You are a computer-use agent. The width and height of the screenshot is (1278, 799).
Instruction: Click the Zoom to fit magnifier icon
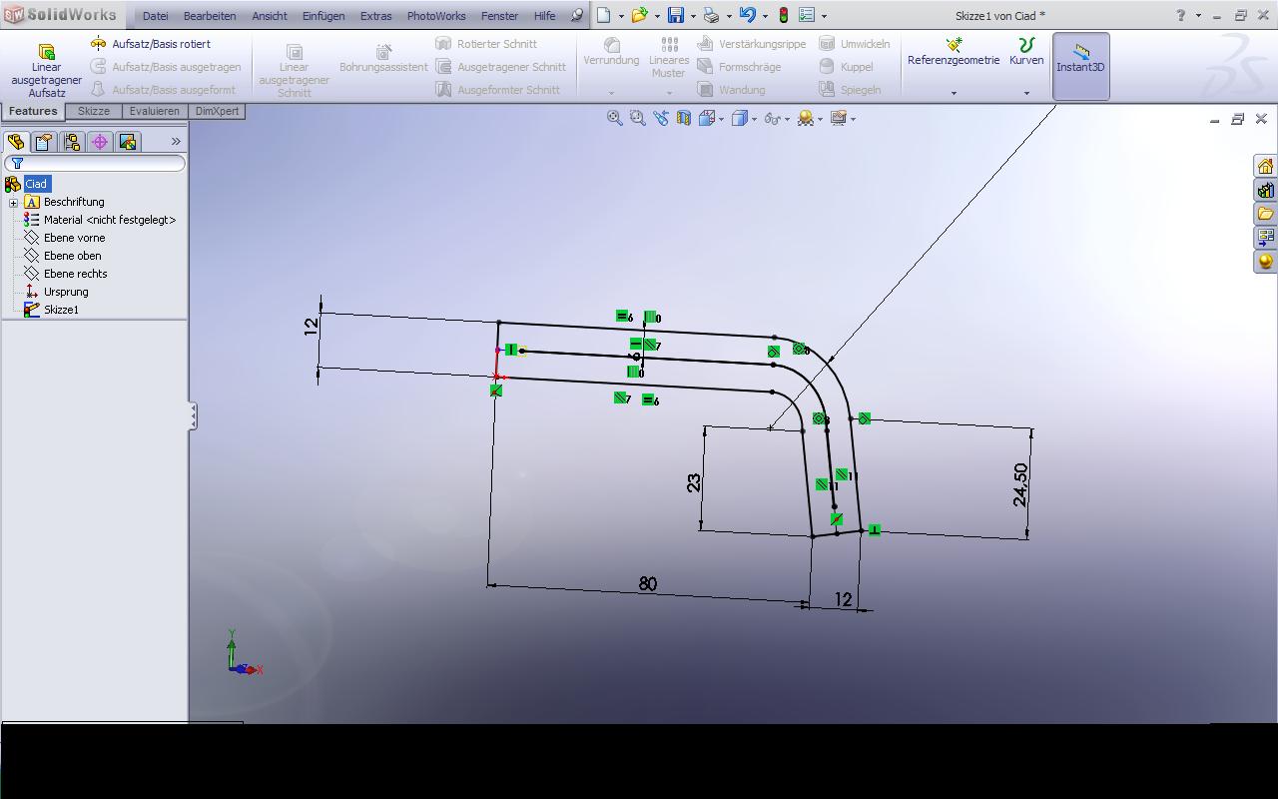615,118
